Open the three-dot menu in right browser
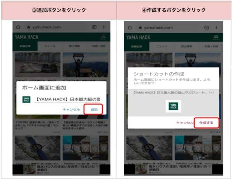Viewport: 232px width, 179px height. pyautogui.click(x=216, y=27)
